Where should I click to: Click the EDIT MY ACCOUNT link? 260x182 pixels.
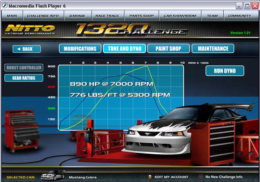172,177
